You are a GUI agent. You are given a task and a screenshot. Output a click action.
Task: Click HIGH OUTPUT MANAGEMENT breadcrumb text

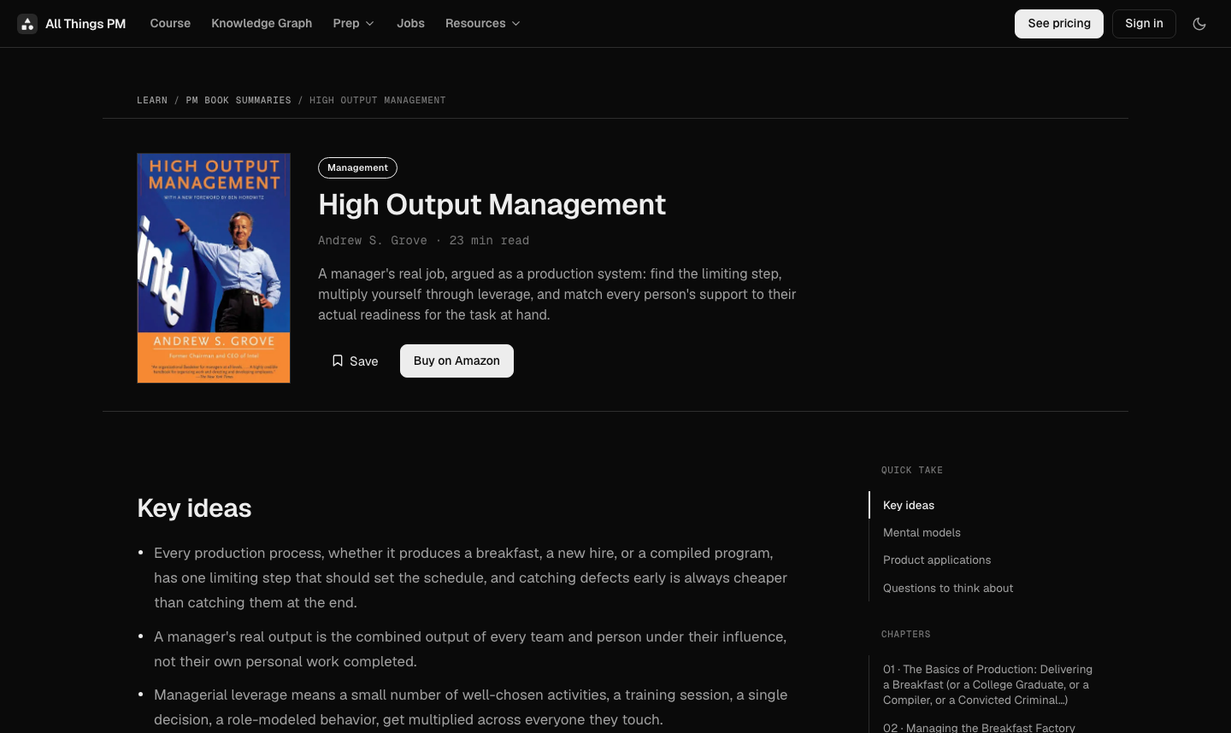(378, 100)
